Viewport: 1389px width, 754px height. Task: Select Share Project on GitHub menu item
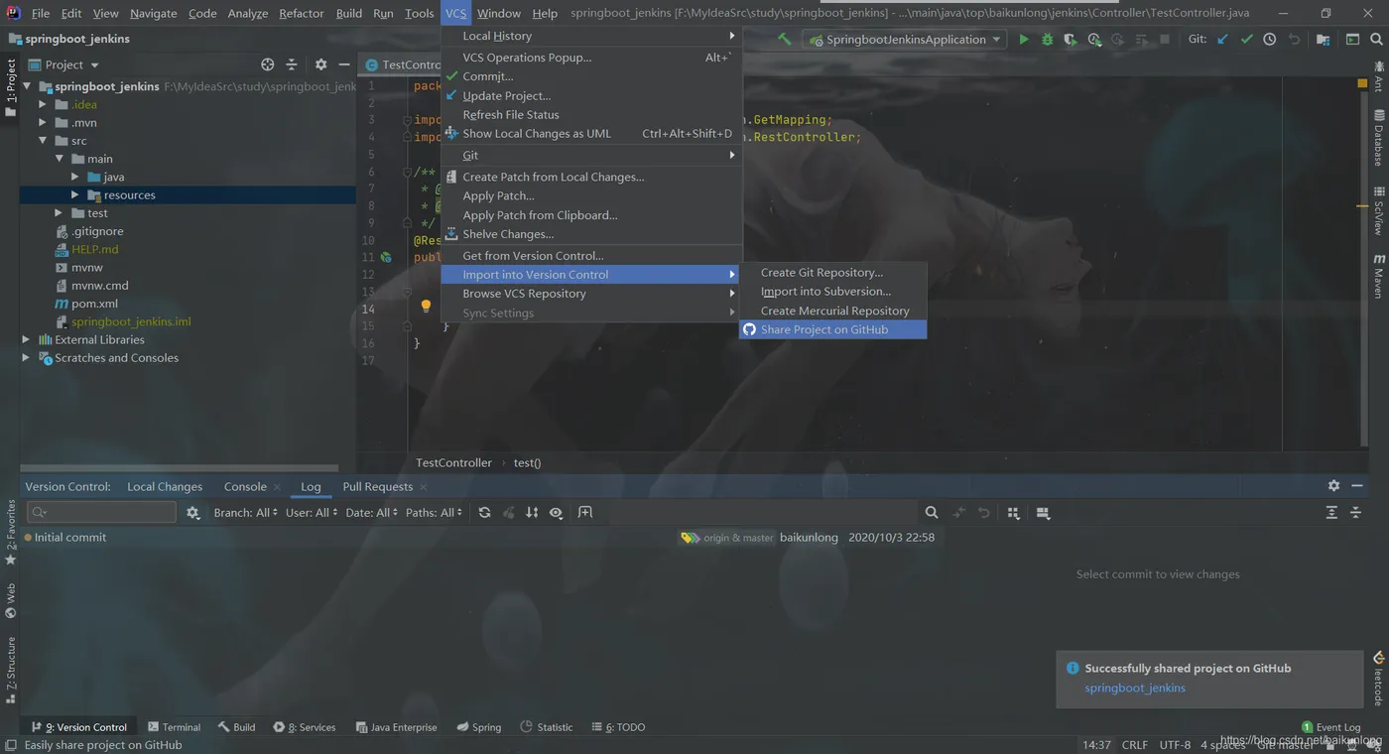[832, 329]
